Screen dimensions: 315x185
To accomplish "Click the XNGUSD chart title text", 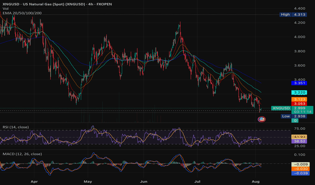I will pos(57,4).
